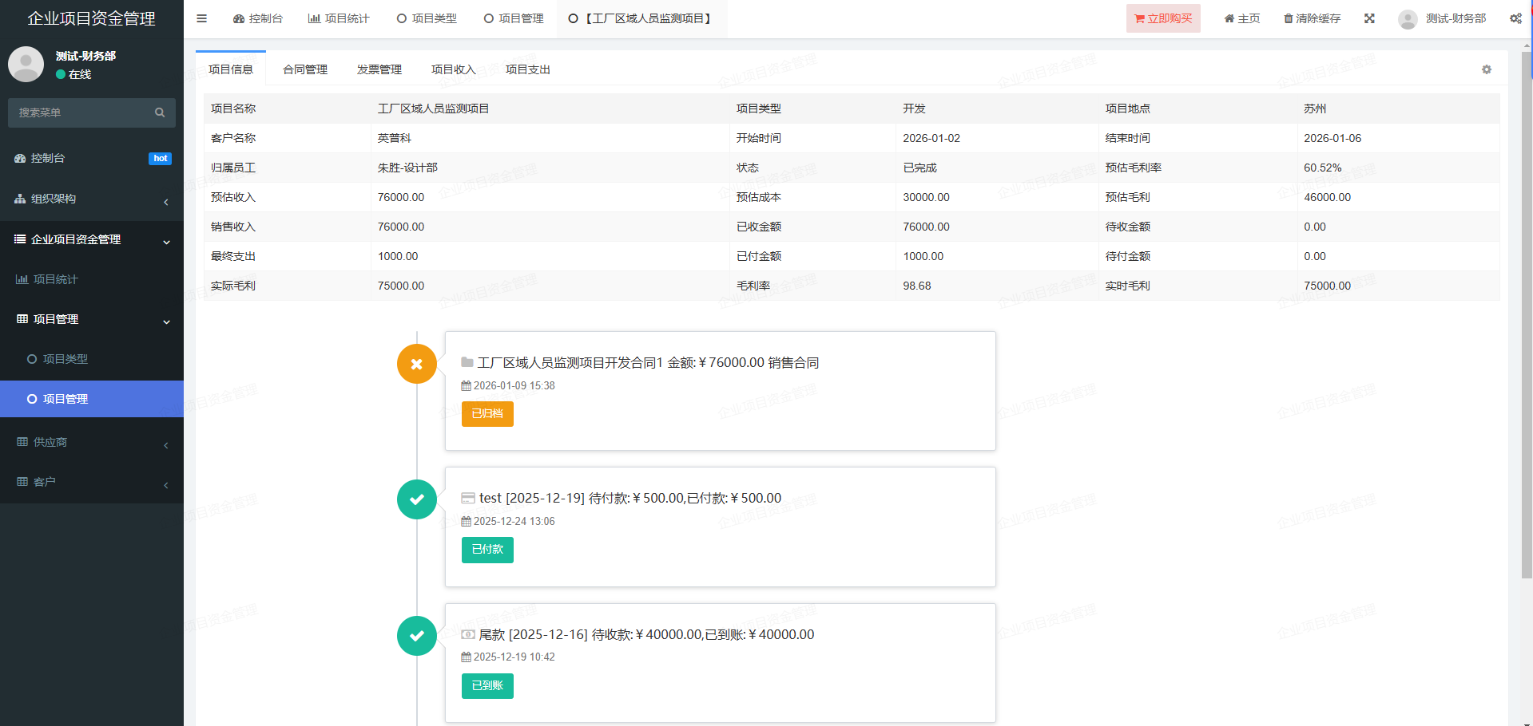Click the hamburger sidebar toggle icon
1533x726 pixels.
[202, 18]
